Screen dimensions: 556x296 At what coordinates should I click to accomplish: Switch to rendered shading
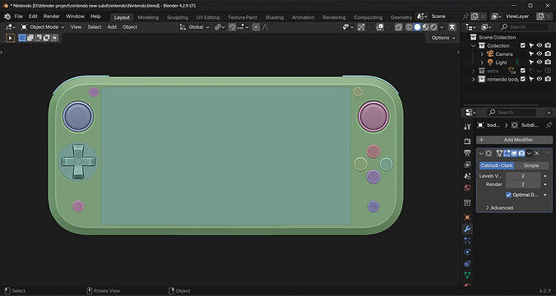(433, 27)
